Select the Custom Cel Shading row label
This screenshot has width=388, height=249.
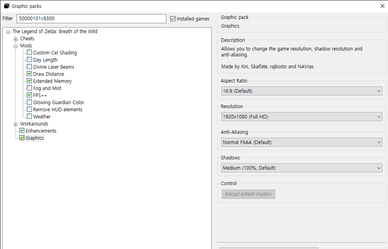(55, 53)
